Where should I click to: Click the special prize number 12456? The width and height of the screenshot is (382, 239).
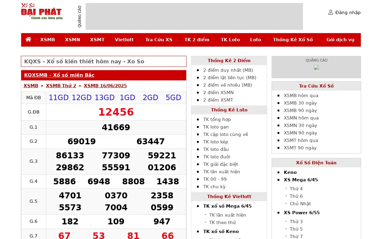point(116,112)
